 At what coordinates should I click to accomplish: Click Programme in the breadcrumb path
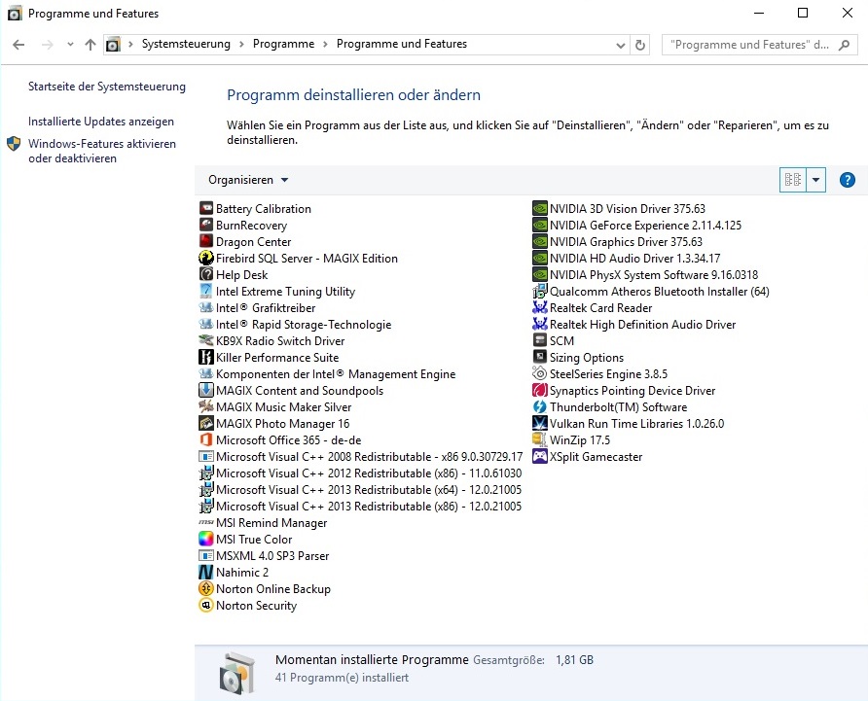point(283,44)
